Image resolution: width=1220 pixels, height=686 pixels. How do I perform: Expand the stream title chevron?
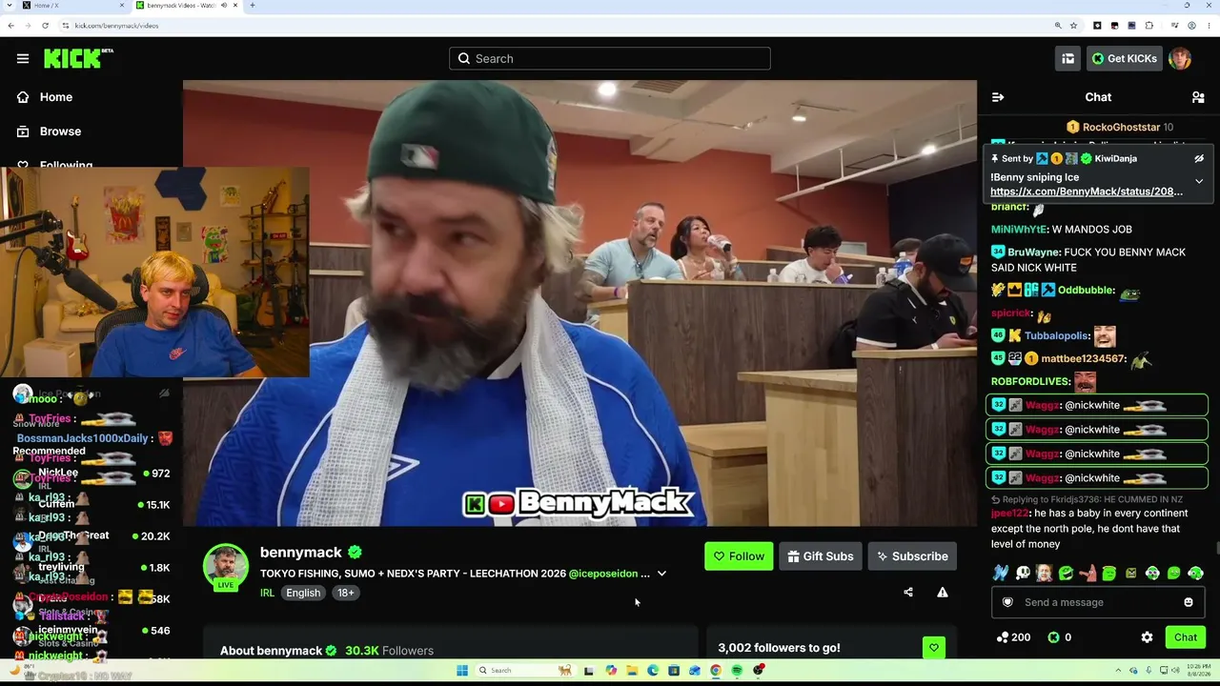coord(661,574)
